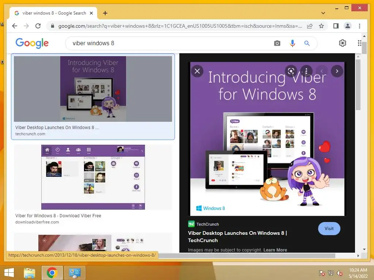Search inside image with Lens icon
Viewport: 374px width, 280px height.
[291, 71]
